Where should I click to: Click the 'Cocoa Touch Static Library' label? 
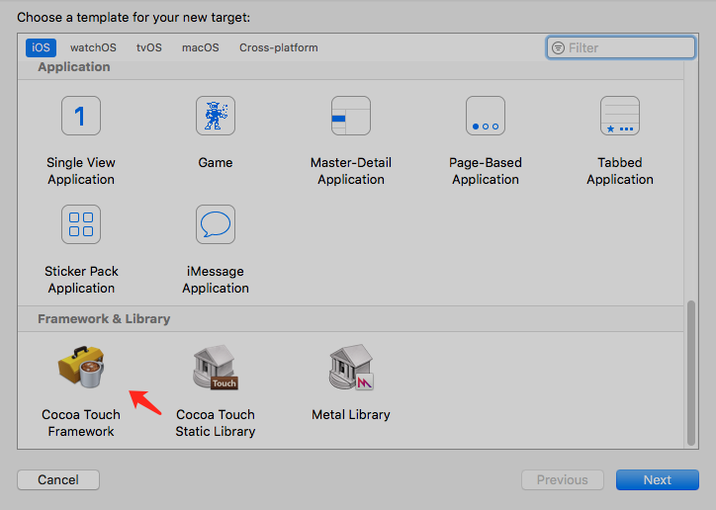[216, 423]
